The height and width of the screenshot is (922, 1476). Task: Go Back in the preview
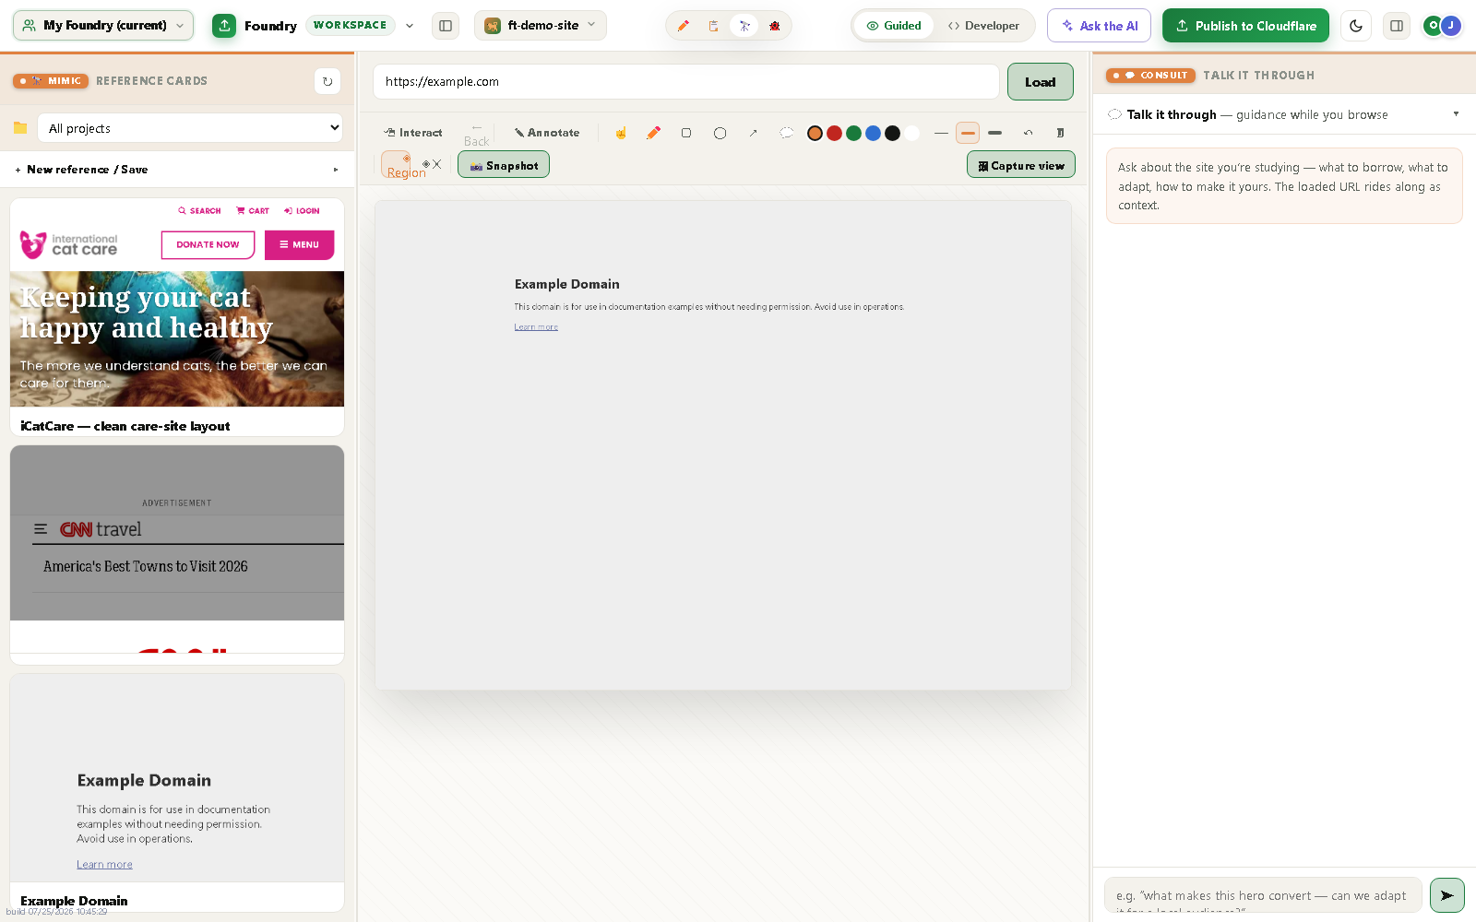coord(476,135)
